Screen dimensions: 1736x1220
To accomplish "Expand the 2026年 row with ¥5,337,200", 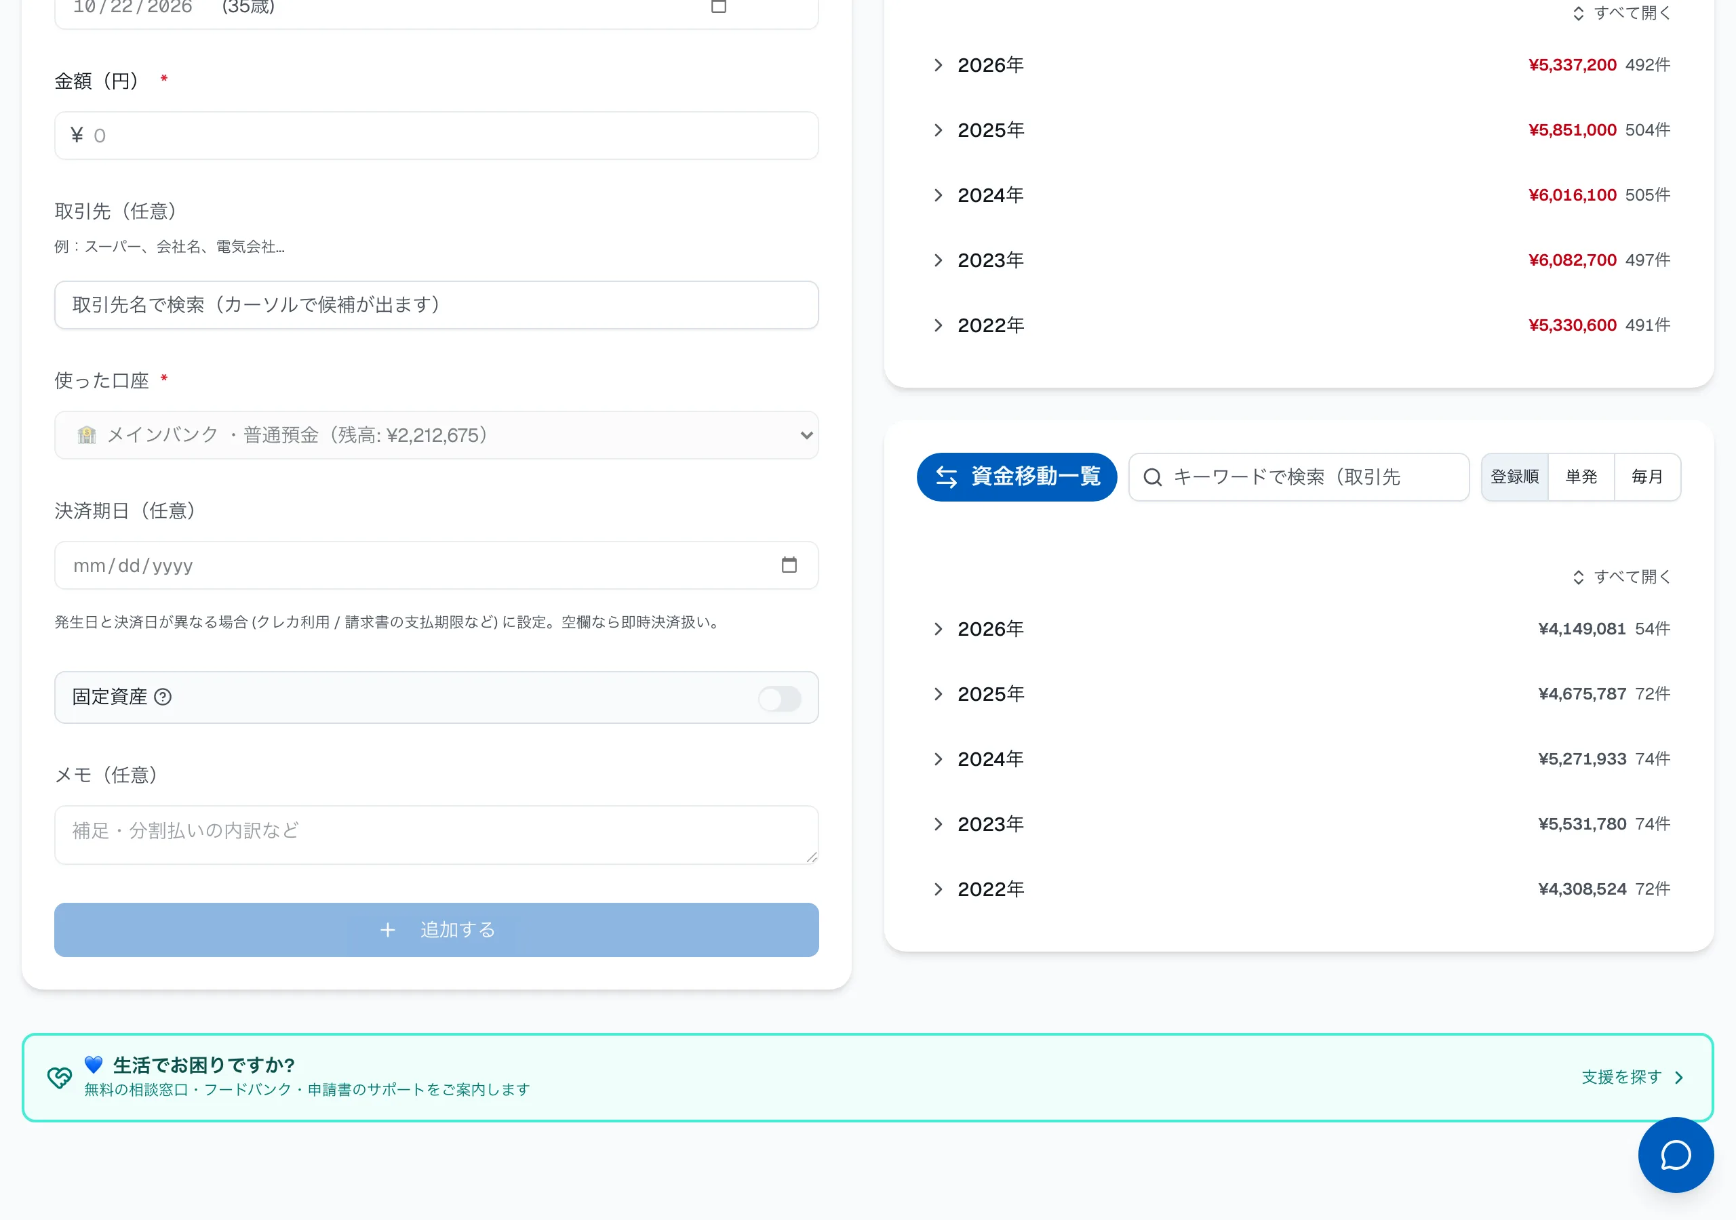I will pos(1299,65).
